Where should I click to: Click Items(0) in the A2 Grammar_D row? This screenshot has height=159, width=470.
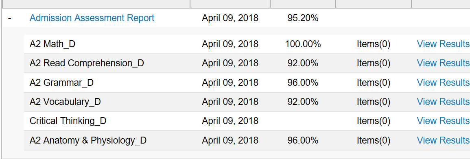click(x=374, y=83)
